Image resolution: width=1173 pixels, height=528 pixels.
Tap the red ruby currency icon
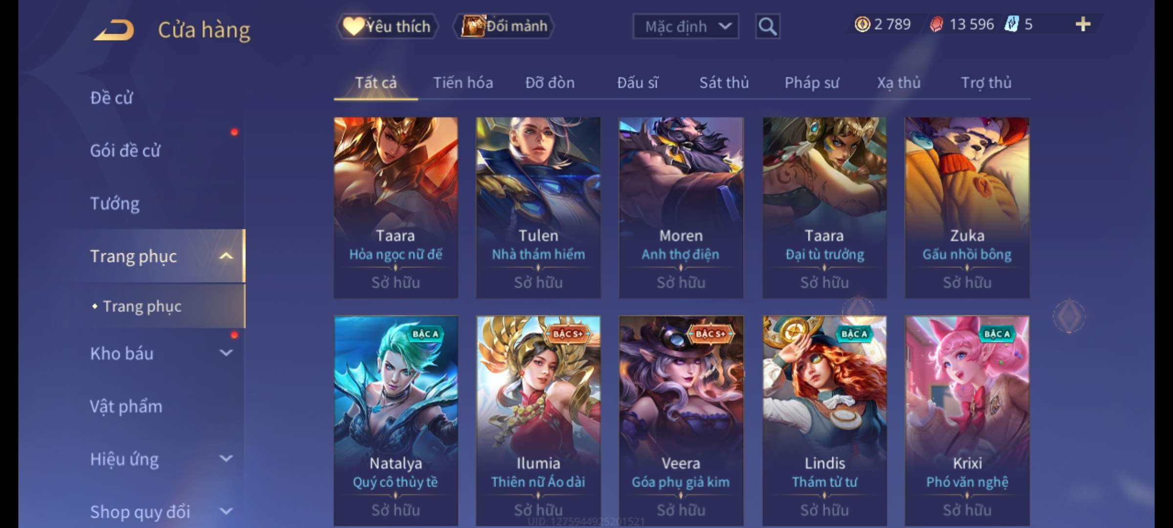click(936, 24)
